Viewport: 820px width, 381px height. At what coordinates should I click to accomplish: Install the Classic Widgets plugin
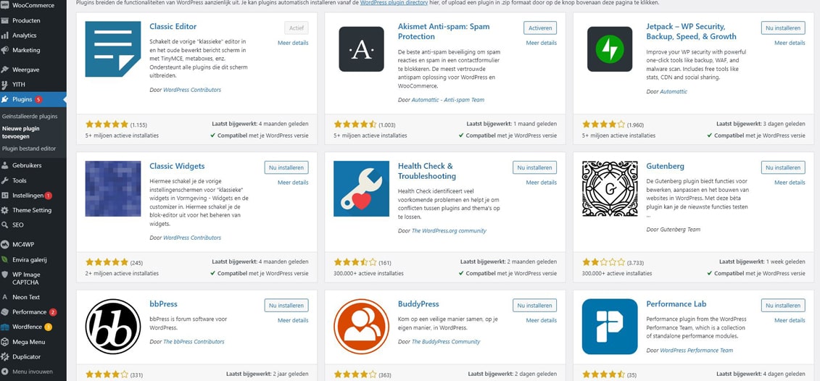[x=286, y=167]
